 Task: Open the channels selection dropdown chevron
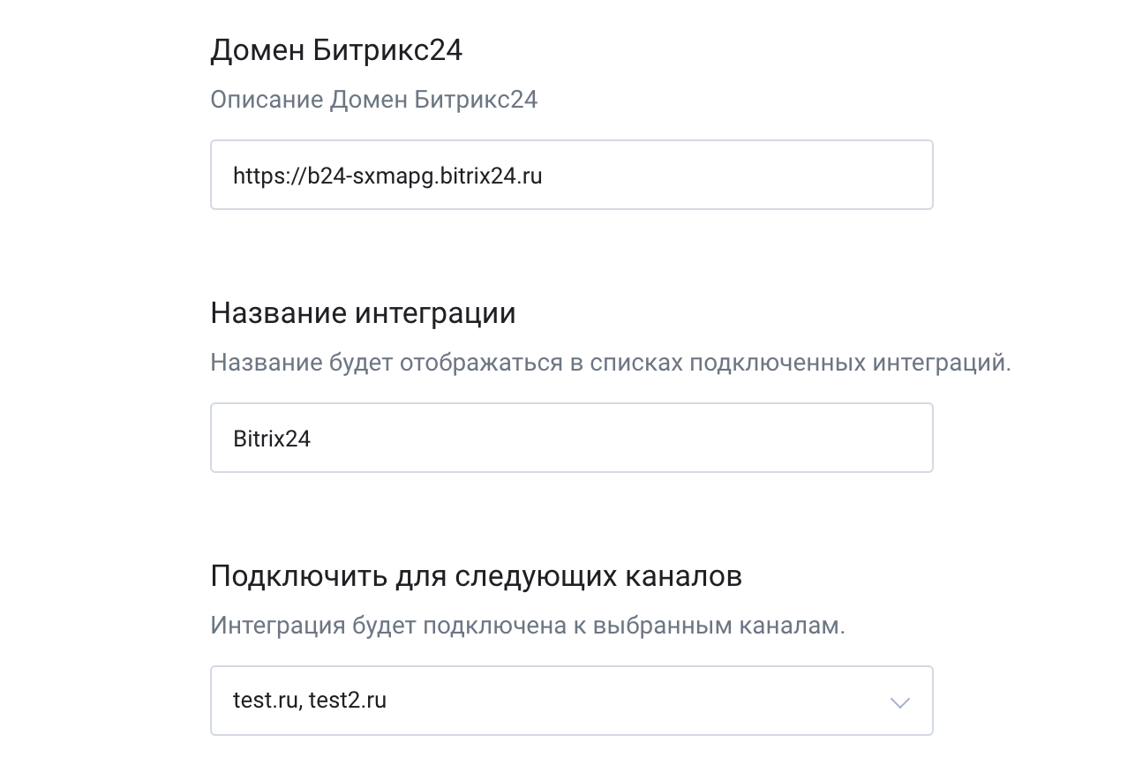(x=898, y=701)
